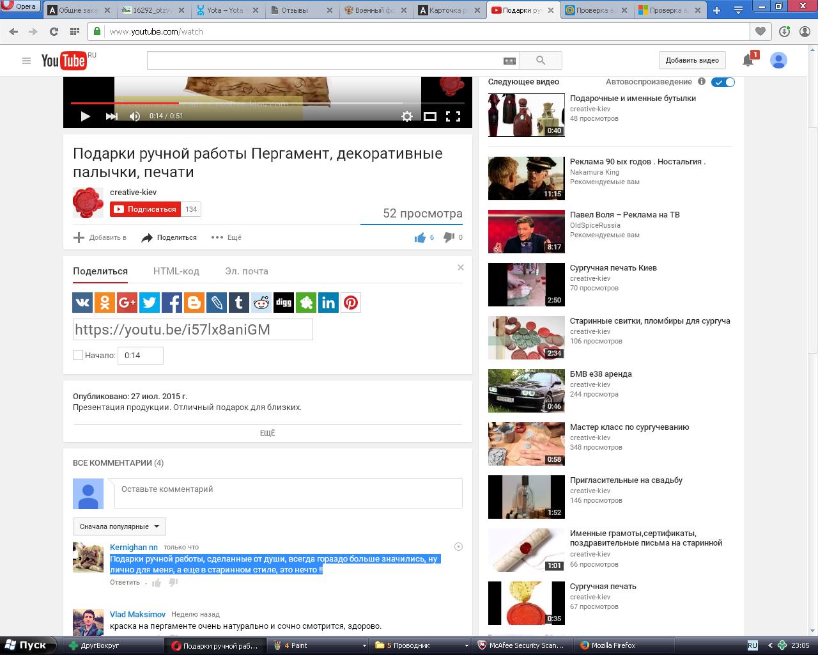Select the Поделиться share tab

point(100,271)
